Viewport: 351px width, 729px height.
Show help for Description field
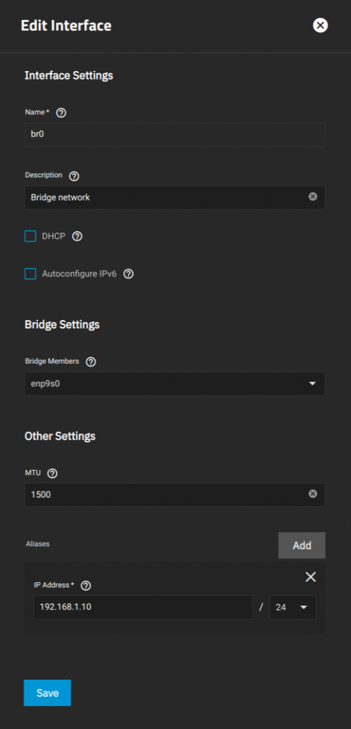point(74,176)
